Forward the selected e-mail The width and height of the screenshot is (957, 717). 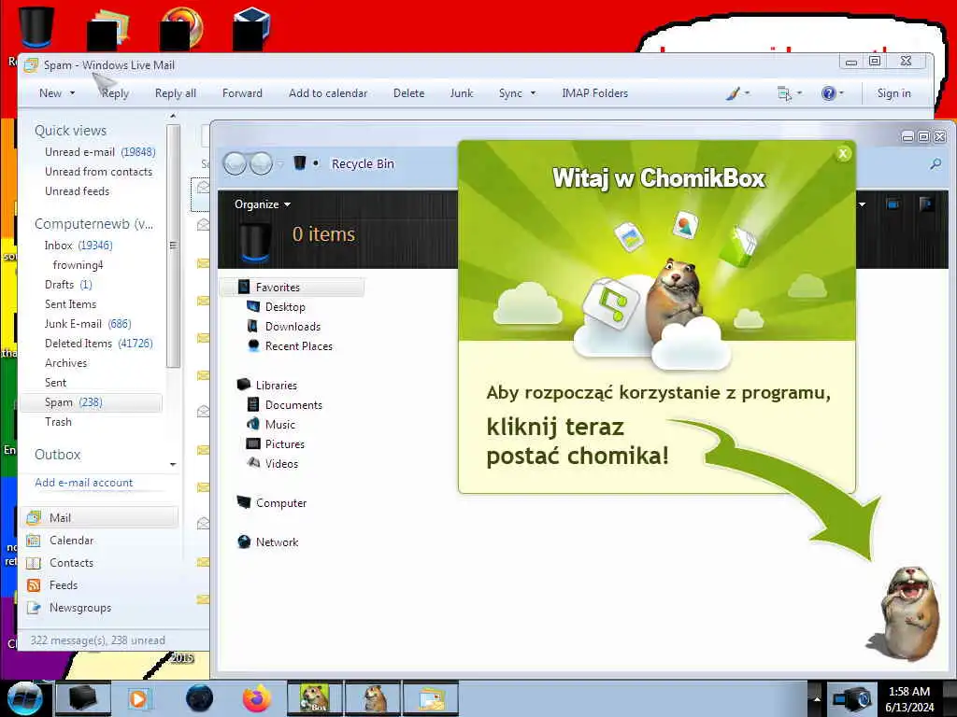242,93
